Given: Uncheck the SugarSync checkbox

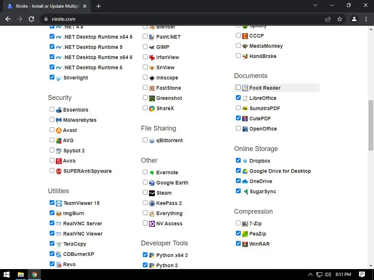Looking at the screenshot, I should pyautogui.click(x=238, y=191).
